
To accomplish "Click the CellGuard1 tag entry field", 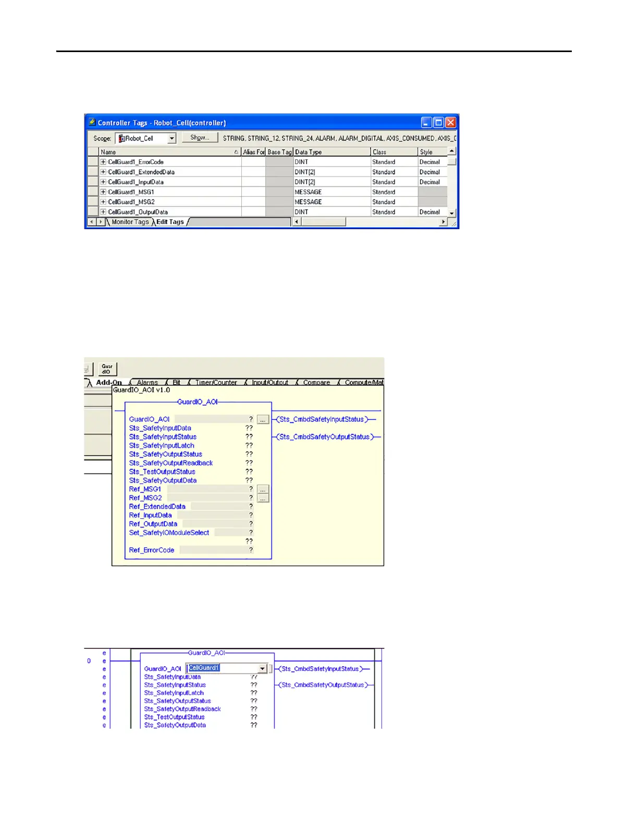I will click(223, 668).
